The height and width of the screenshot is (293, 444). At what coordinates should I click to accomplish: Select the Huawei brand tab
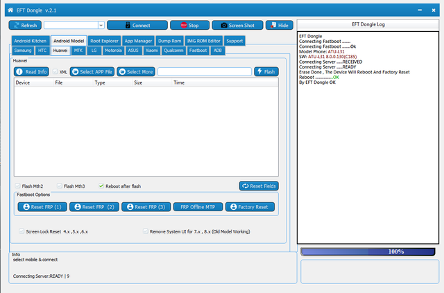click(60, 51)
